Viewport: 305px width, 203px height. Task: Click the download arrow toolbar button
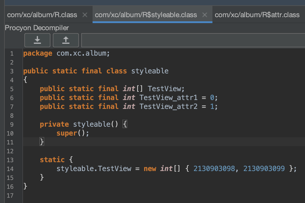[x=37, y=40]
